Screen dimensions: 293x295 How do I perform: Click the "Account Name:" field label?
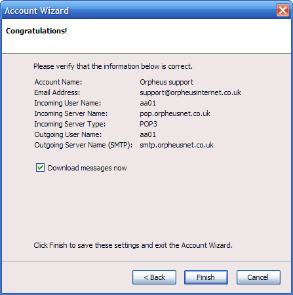tap(58, 82)
